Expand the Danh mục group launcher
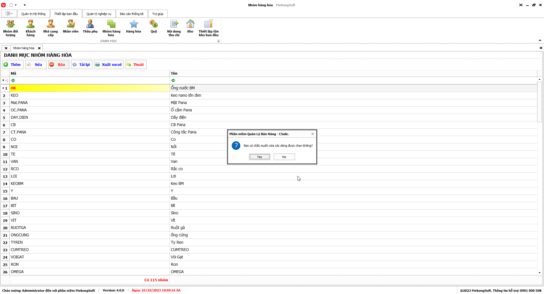The image size is (544, 294). (x=218, y=41)
